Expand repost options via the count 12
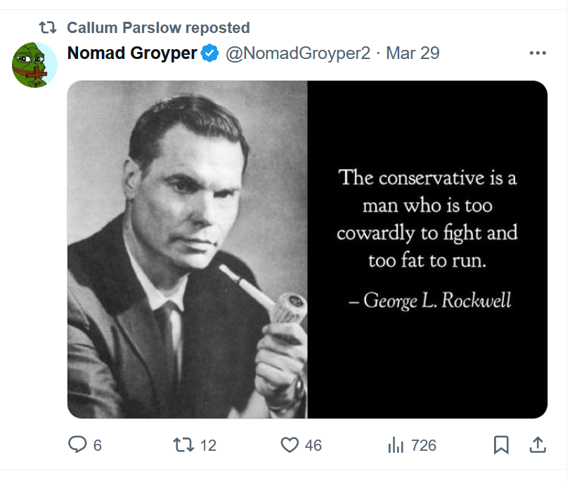The image size is (577, 481). 207,445
